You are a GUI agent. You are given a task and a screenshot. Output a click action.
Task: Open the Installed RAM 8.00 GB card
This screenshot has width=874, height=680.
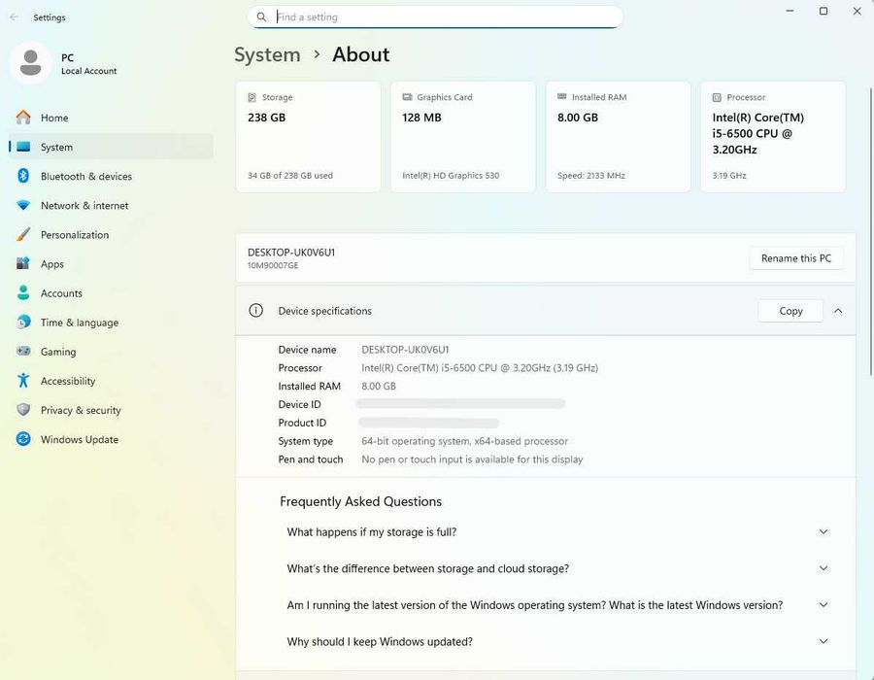click(619, 137)
